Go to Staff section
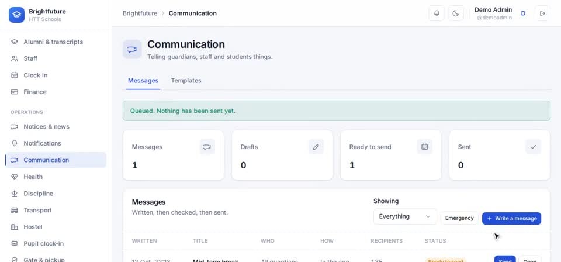561x262 pixels. (x=56, y=58)
